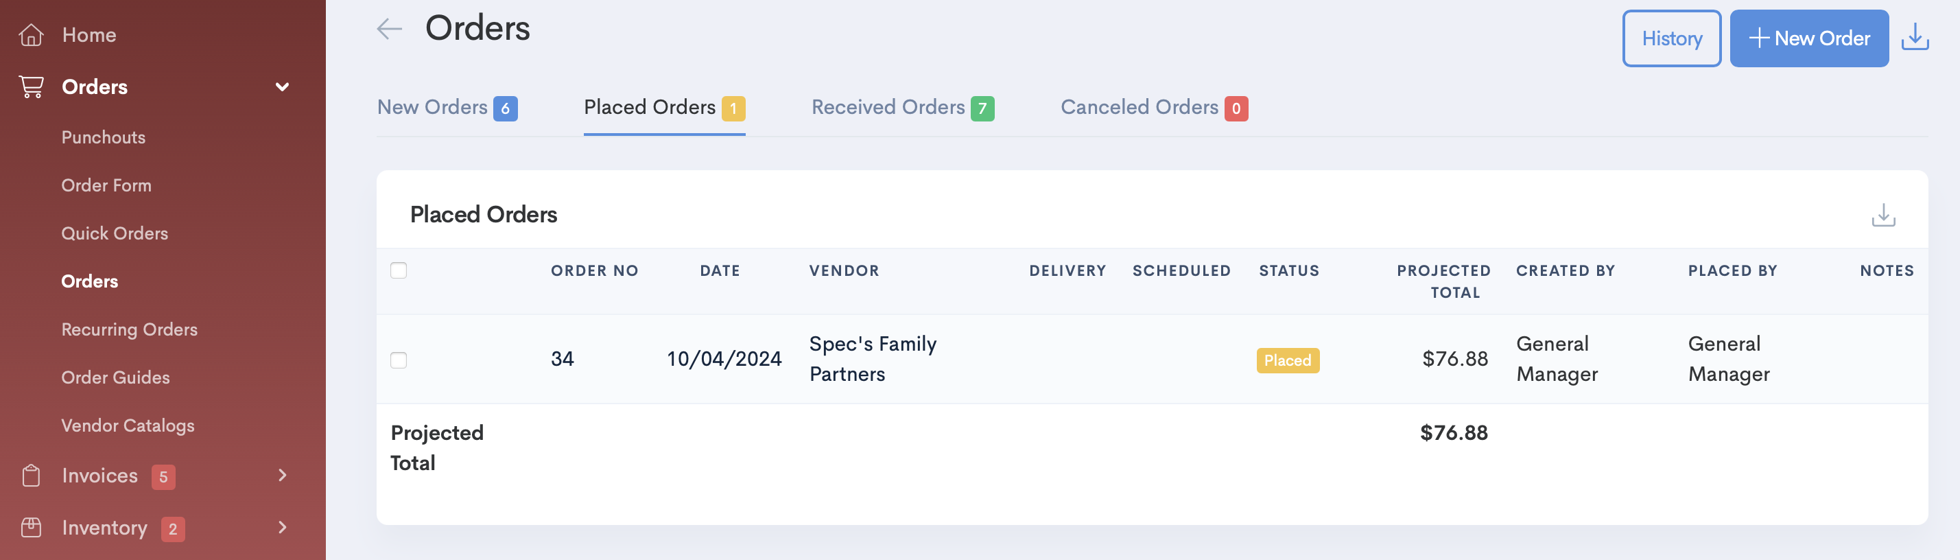The height and width of the screenshot is (560, 1960).
Task: Click the clipboard icon next to Invoices
Action: pos(31,476)
